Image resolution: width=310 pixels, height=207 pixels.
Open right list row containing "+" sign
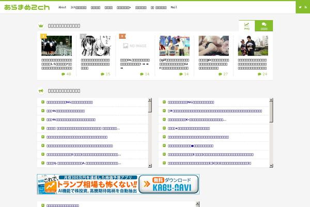pyautogui.click(x=214, y=128)
